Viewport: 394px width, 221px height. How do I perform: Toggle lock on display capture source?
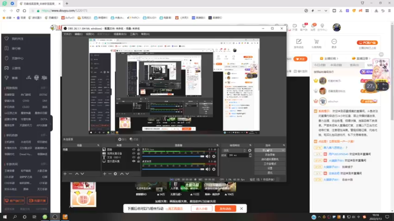pyautogui.click(x=138, y=162)
